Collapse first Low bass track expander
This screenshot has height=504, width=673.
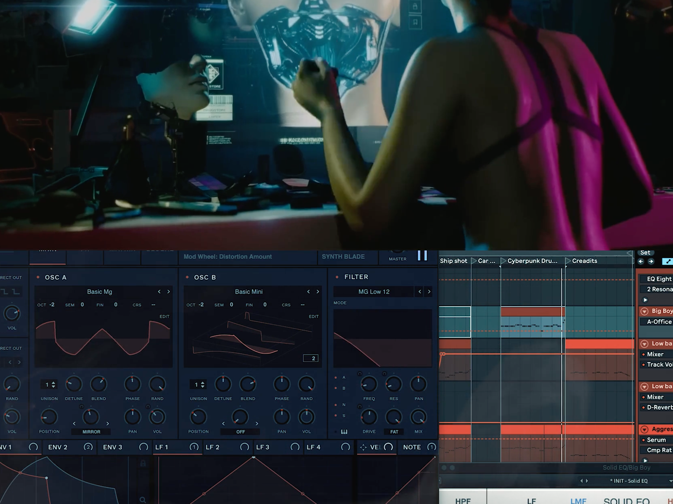644,344
